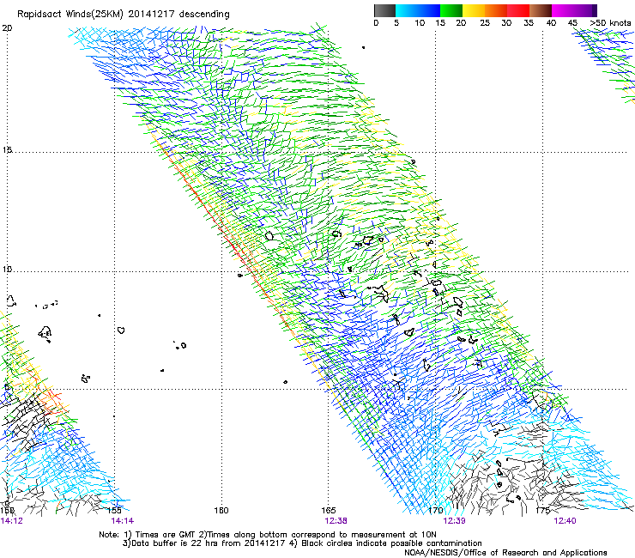The image size is (635, 558).
Task: Click the legend label '35'
Action: point(529,23)
